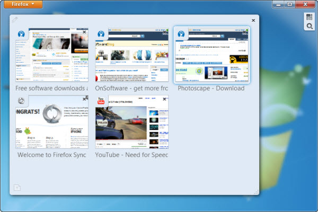The width and height of the screenshot is (318, 212).
Task: Click the YouTube favicon on its thumbnail
Action: coord(101,101)
